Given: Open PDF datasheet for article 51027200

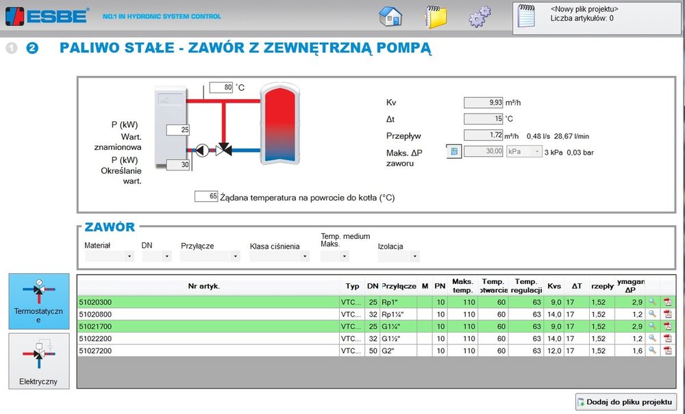Looking at the screenshot, I should coord(668,350).
